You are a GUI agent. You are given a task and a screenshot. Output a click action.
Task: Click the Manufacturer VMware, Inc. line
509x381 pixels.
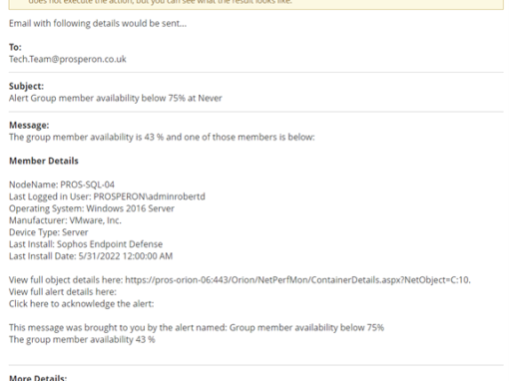tap(65, 220)
